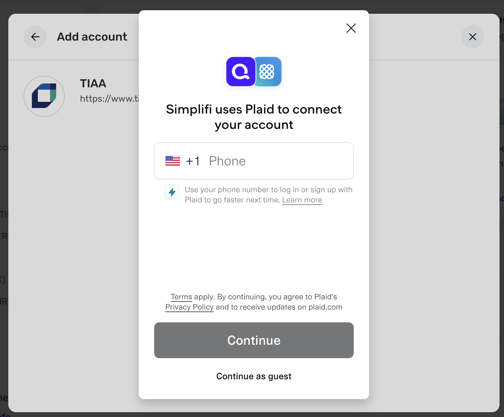The image size is (504, 417).
Task: Open the Privacy Policy link
Action: point(189,307)
